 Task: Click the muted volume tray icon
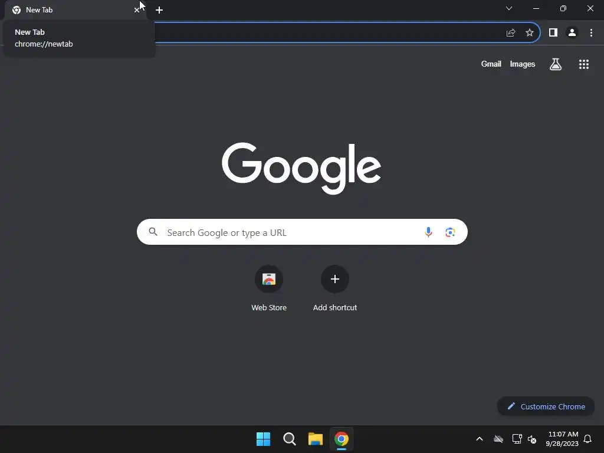[x=532, y=439]
